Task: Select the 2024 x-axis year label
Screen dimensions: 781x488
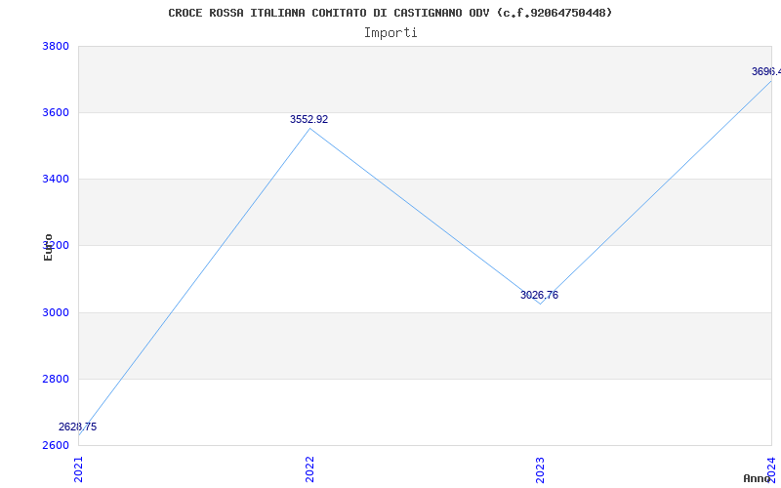Action: coord(771,469)
